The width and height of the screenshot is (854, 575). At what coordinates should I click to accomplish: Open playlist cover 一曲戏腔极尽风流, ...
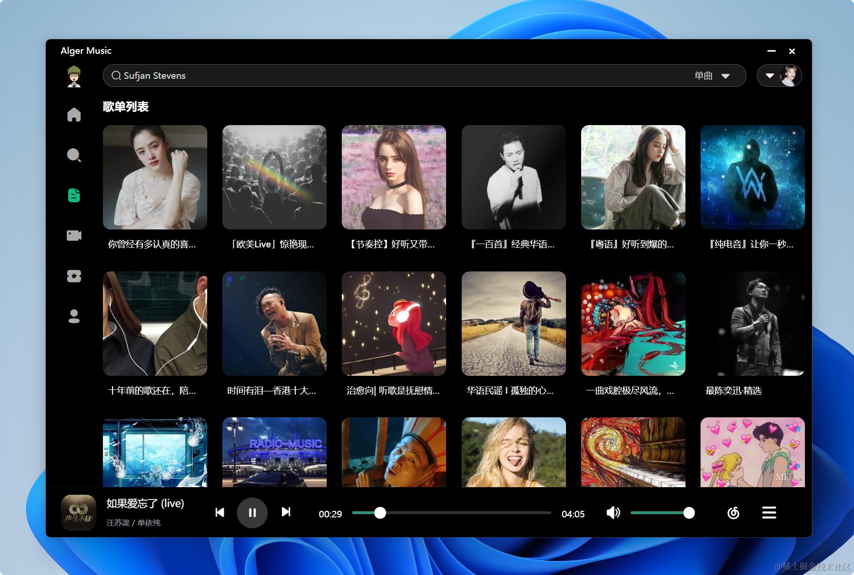[633, 323]
